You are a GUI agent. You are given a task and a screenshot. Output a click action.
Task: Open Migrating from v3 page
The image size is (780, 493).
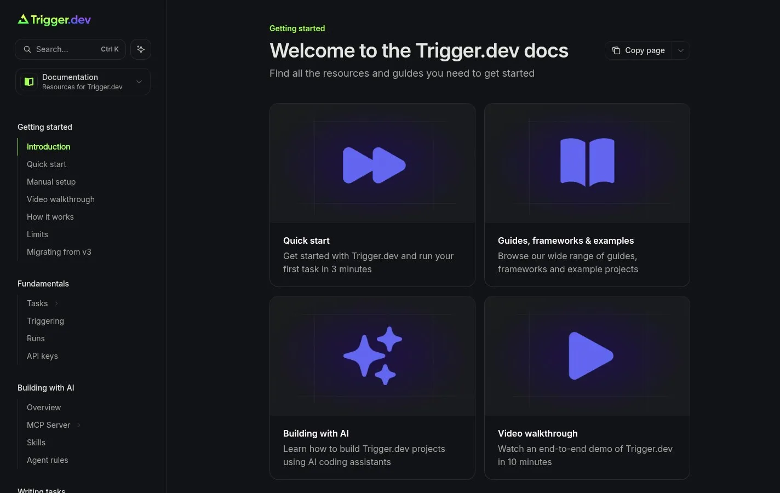point(59,252)
